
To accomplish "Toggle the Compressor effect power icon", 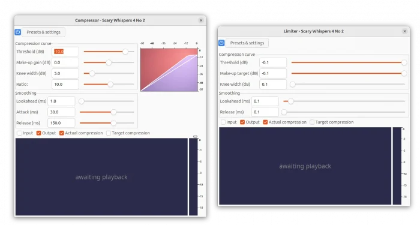I will [17, 32].
